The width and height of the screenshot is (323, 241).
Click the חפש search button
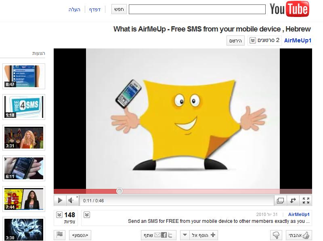119,9
